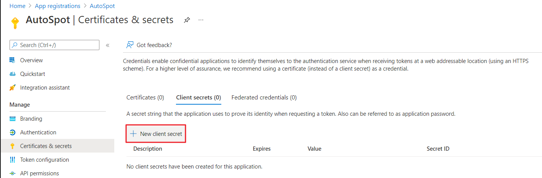Open Certificates & secrets in sidebar
The width and height of the screenshot is (542, 178).
pyautogui.click(x=46, y=146)
